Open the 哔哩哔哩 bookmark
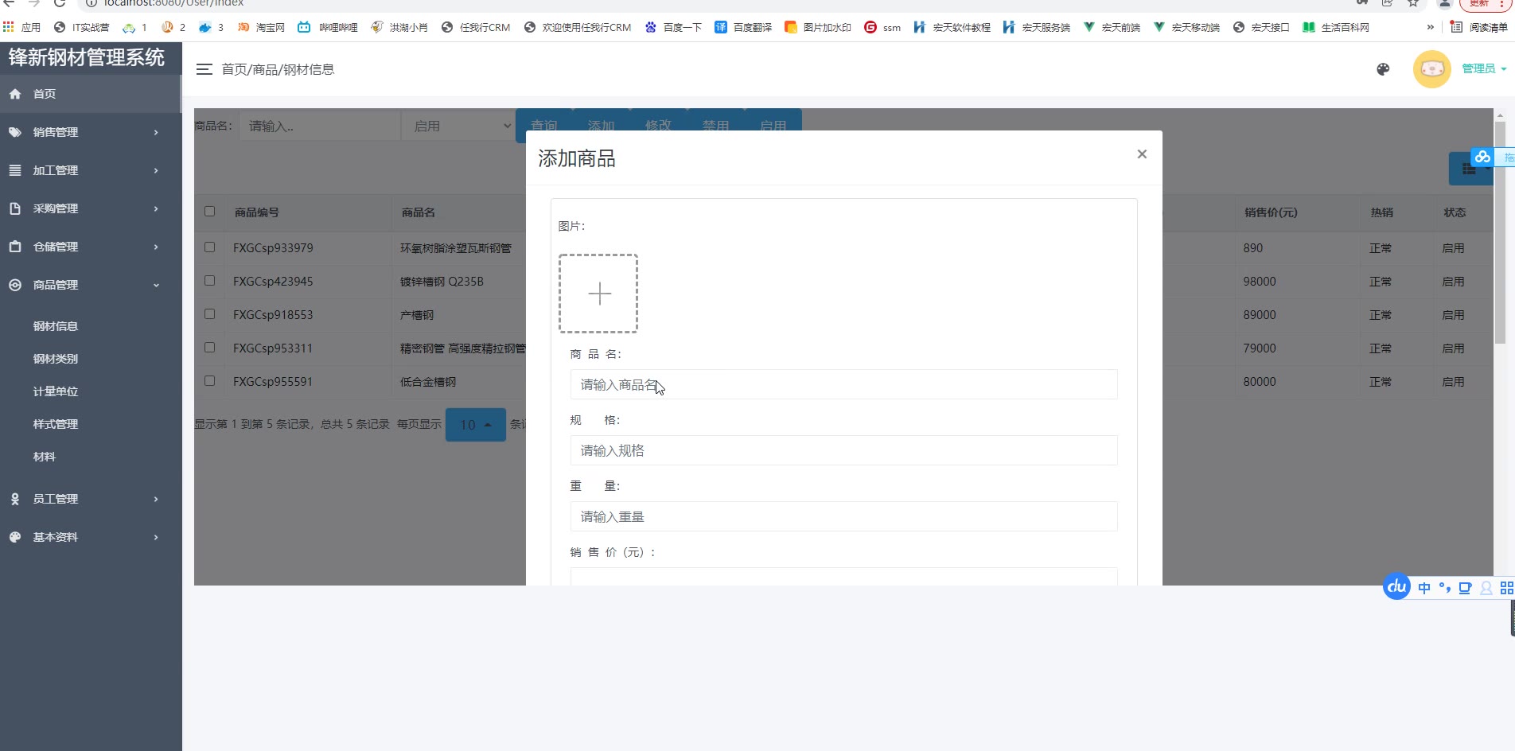1515x751 pixels. point(328,27)
